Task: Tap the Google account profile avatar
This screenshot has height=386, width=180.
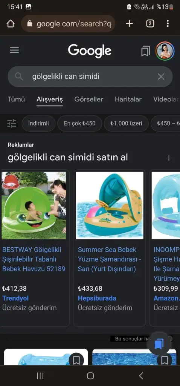Action: (x=165, y=51)
